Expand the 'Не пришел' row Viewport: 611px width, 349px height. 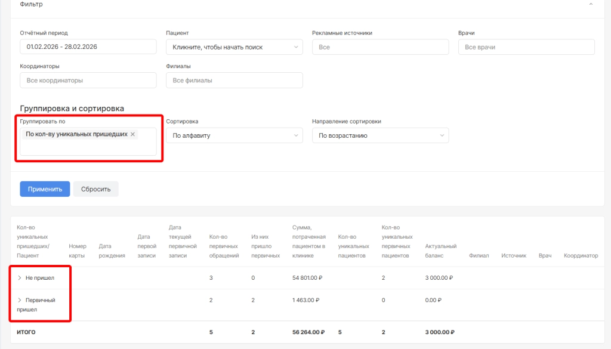pos(20,278)
